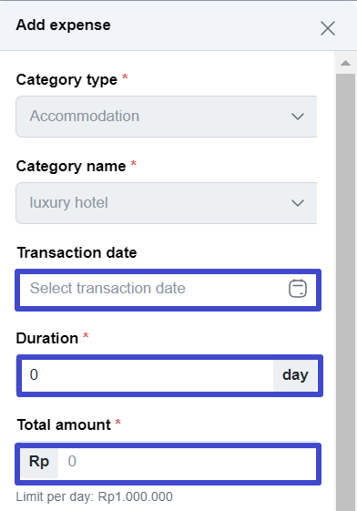Open the Category name dropdown
The height and width of the screenshot is (511, 357).
167,203
